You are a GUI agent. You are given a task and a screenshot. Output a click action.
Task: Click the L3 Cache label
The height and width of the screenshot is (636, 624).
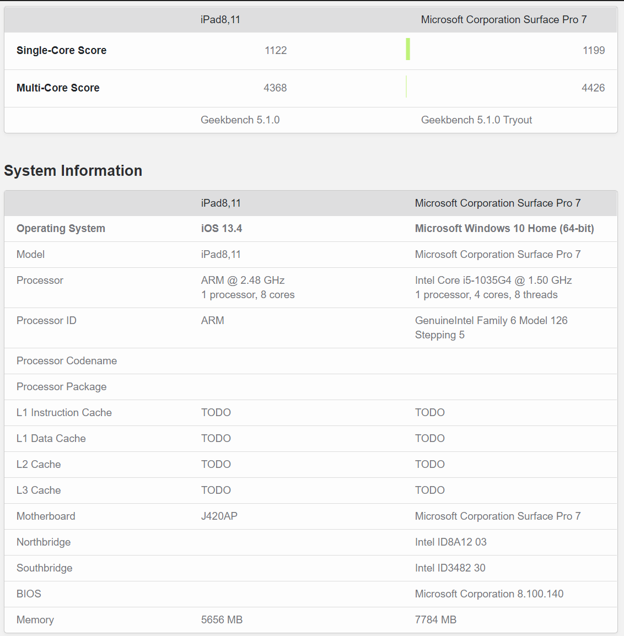point(39,491)
